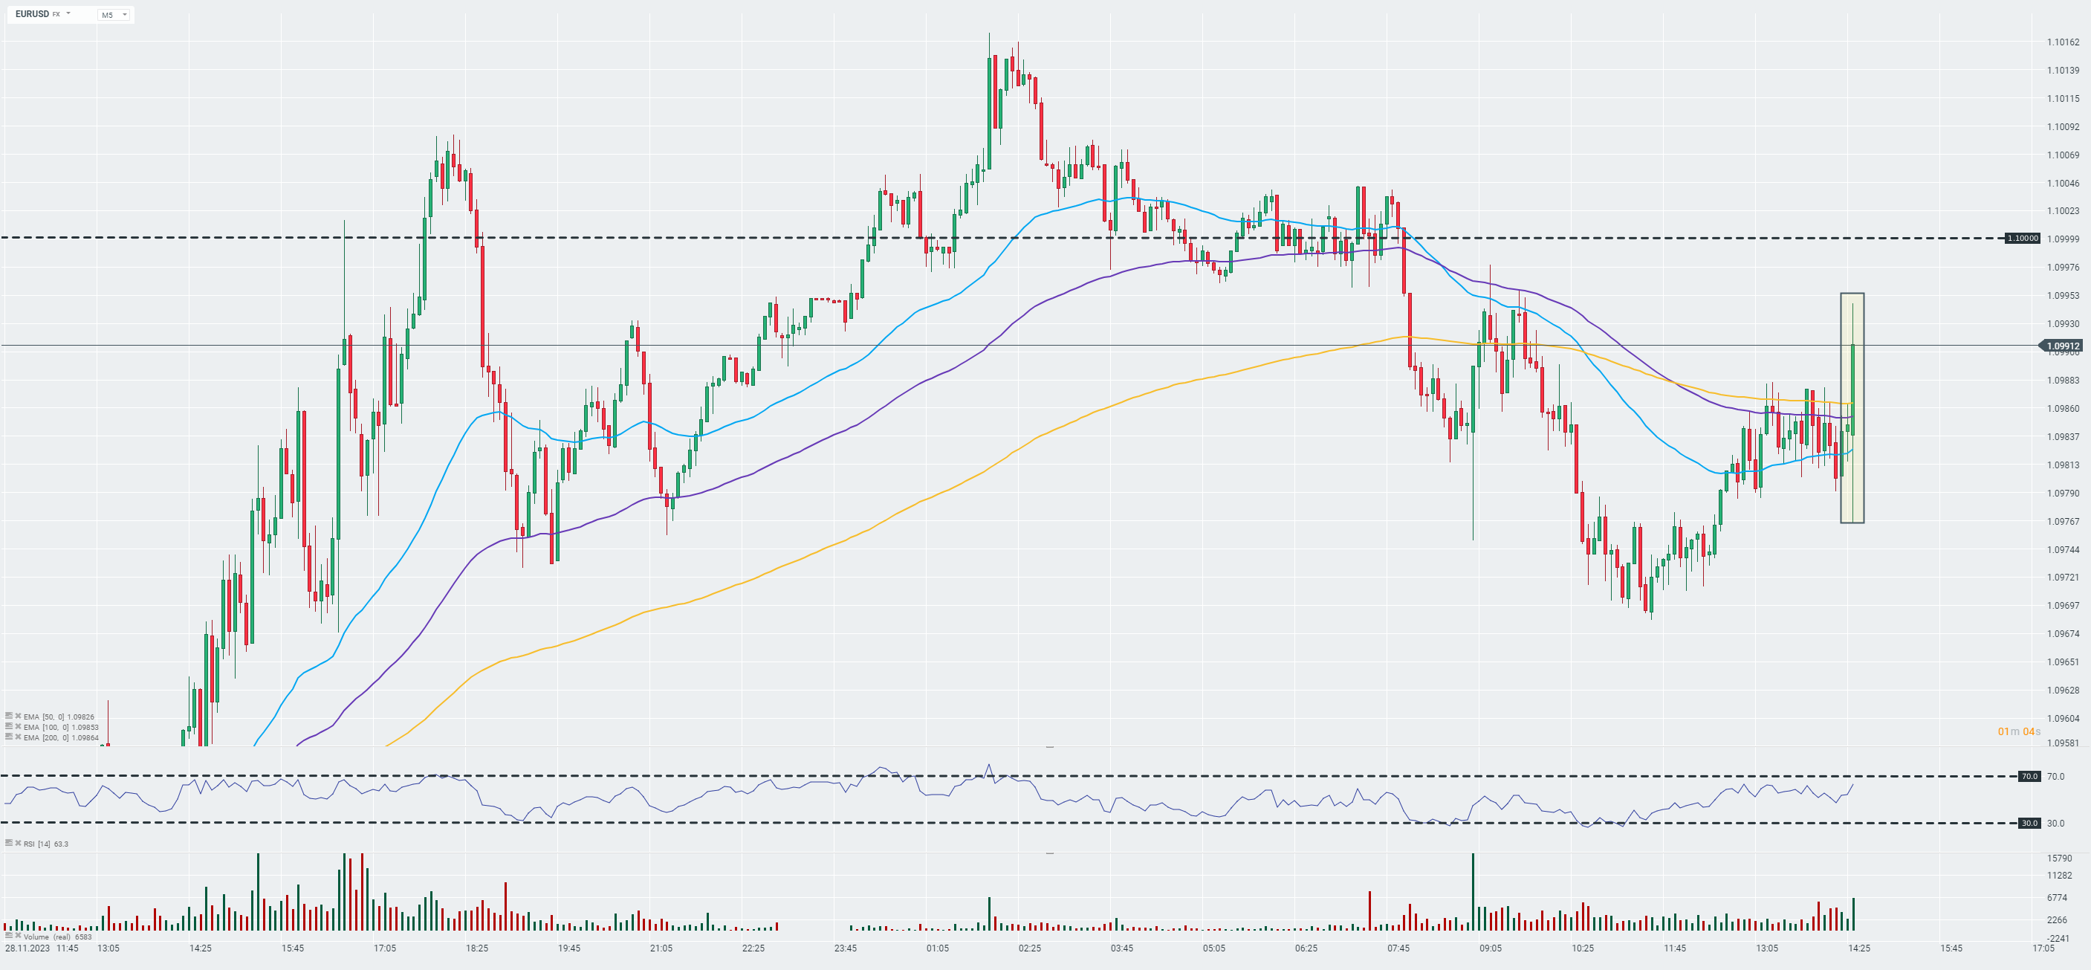Open settings icon for EMA 100 indicator

(x=8, y=727)
